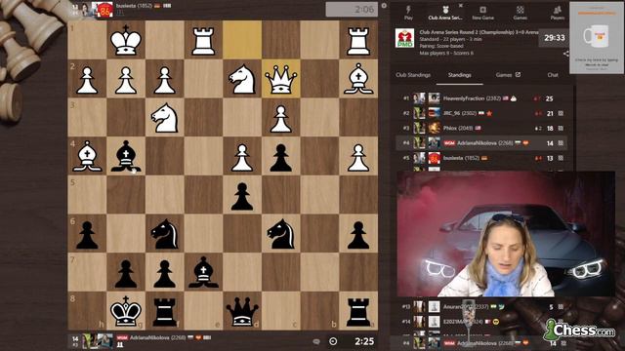The image size is (625, 351).
Task: Open HeavenlyFraction's standings row
Action: pos(481,98)
